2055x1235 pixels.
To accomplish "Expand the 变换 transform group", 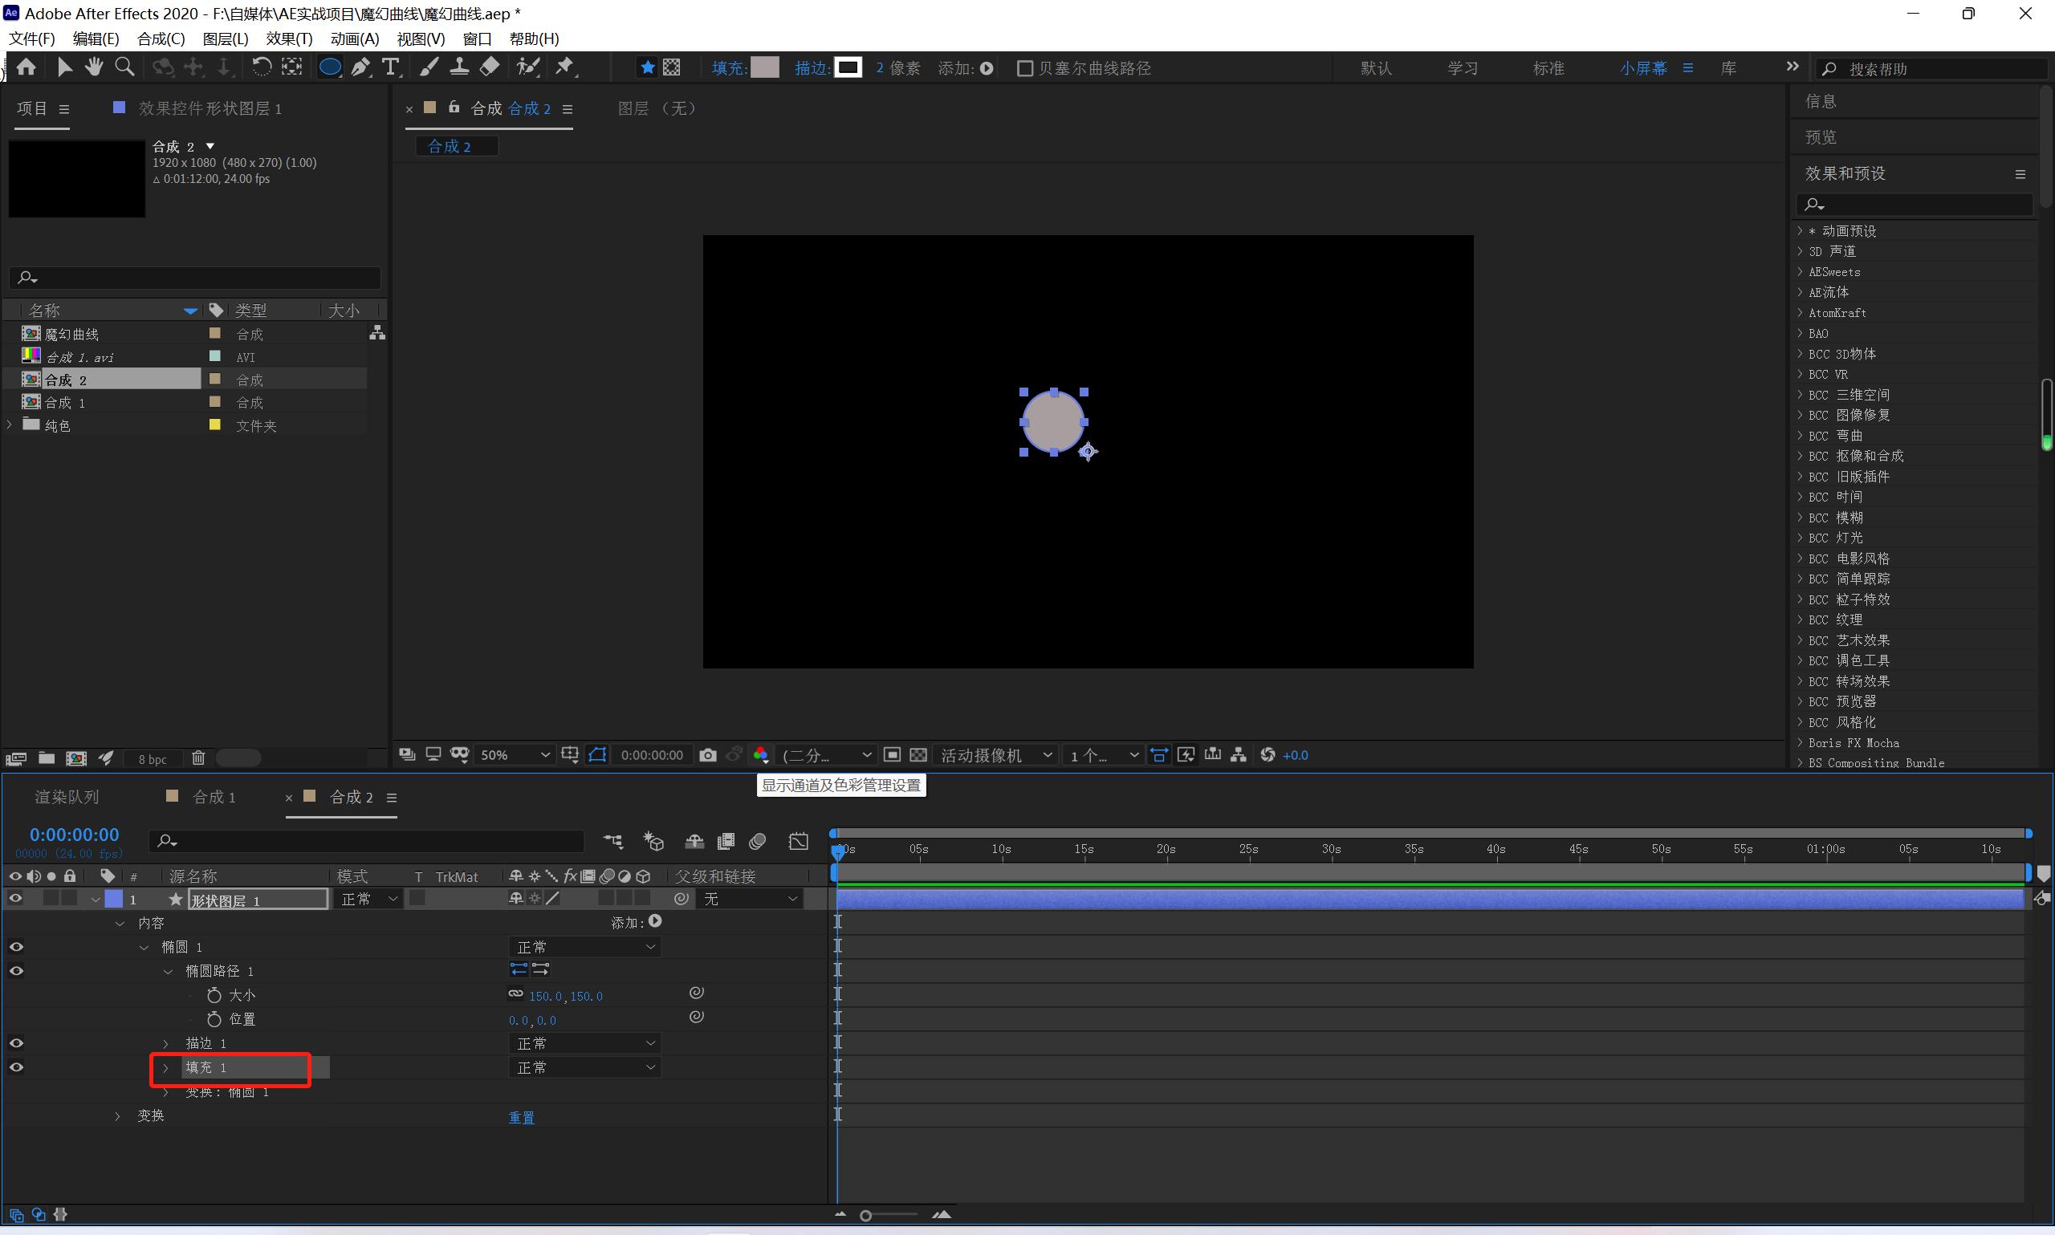I will [117, 1116].
